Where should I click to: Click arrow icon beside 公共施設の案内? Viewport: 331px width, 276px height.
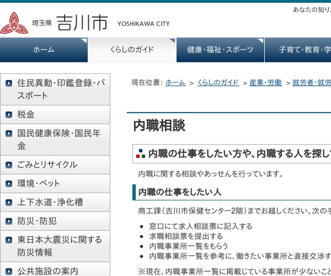[9, 271]
